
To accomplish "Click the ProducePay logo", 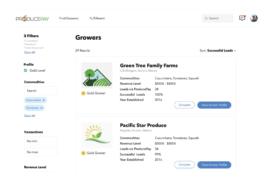I will point(32,18).
